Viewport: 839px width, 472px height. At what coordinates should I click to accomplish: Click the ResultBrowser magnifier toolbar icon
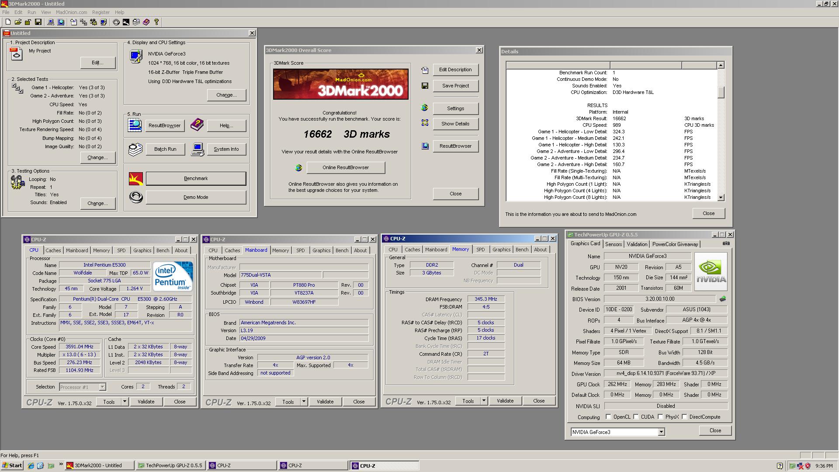click(x=61, y=22)
